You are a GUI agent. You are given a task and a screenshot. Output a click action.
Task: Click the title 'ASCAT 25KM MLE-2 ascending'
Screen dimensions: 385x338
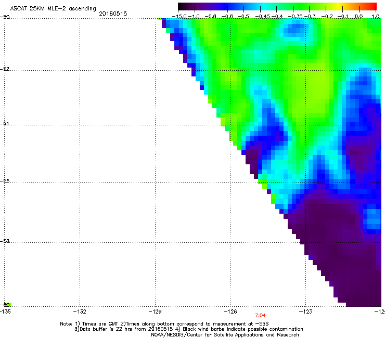[53, 9]
